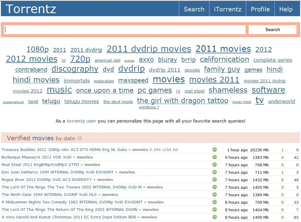Open the 'music' tag
This screenshot has height=222, width=301.
click(59, 90)
